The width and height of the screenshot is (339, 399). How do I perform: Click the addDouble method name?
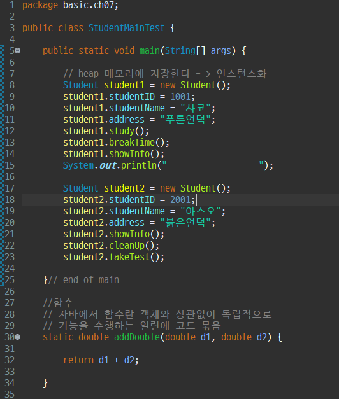(x=137, y=337)
